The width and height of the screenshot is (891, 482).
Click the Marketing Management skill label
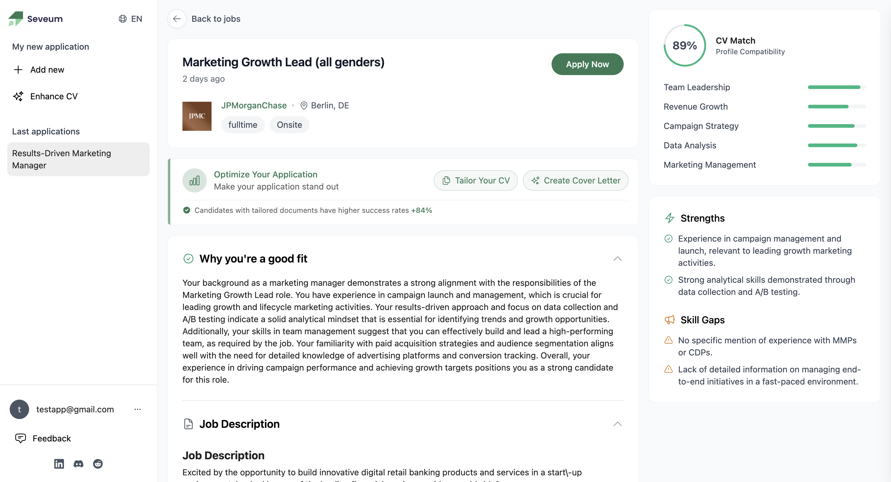click(x=709, y=165)
